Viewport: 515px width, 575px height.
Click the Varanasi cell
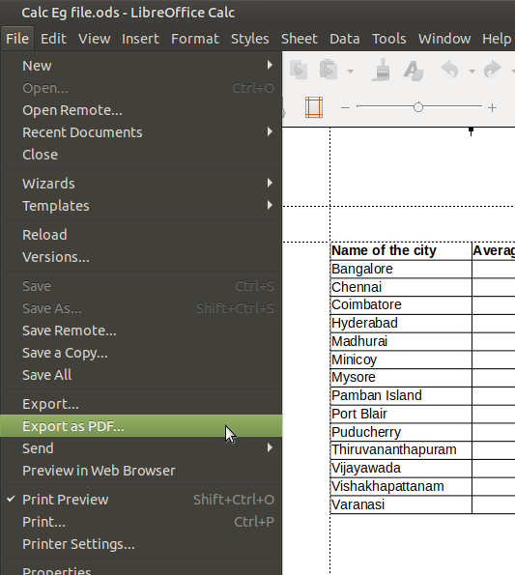tap(401, 505)
